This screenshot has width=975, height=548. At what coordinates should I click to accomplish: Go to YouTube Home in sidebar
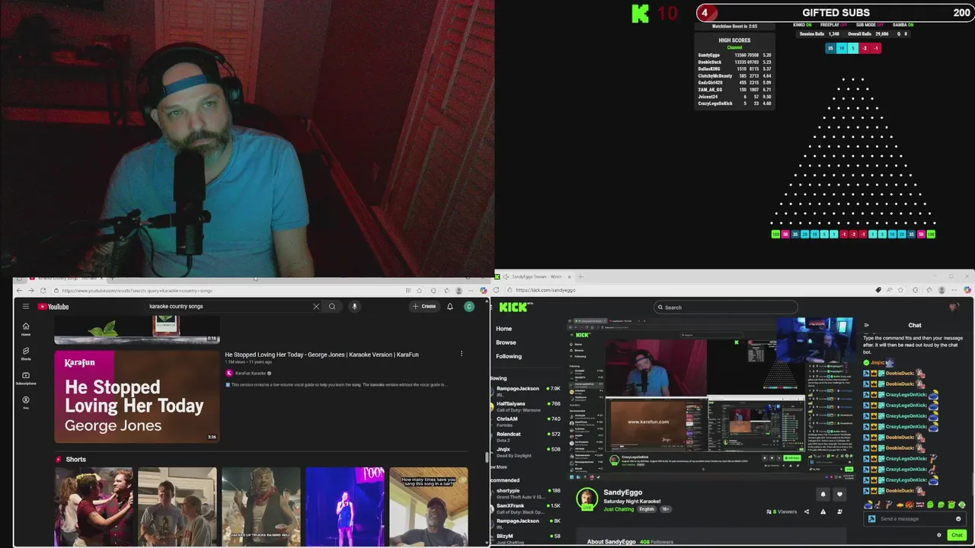click(x=26, y=329)
